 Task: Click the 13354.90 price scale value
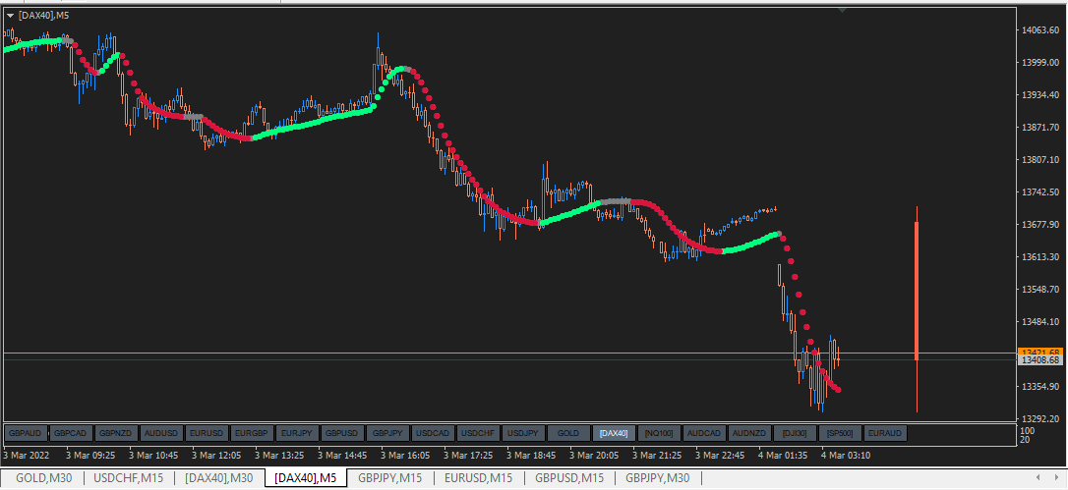tap(1042, 387)
